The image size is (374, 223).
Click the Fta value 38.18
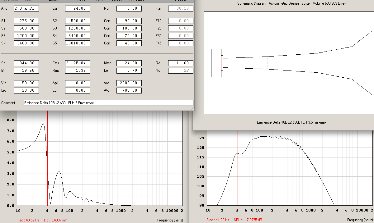coord(181,8)
